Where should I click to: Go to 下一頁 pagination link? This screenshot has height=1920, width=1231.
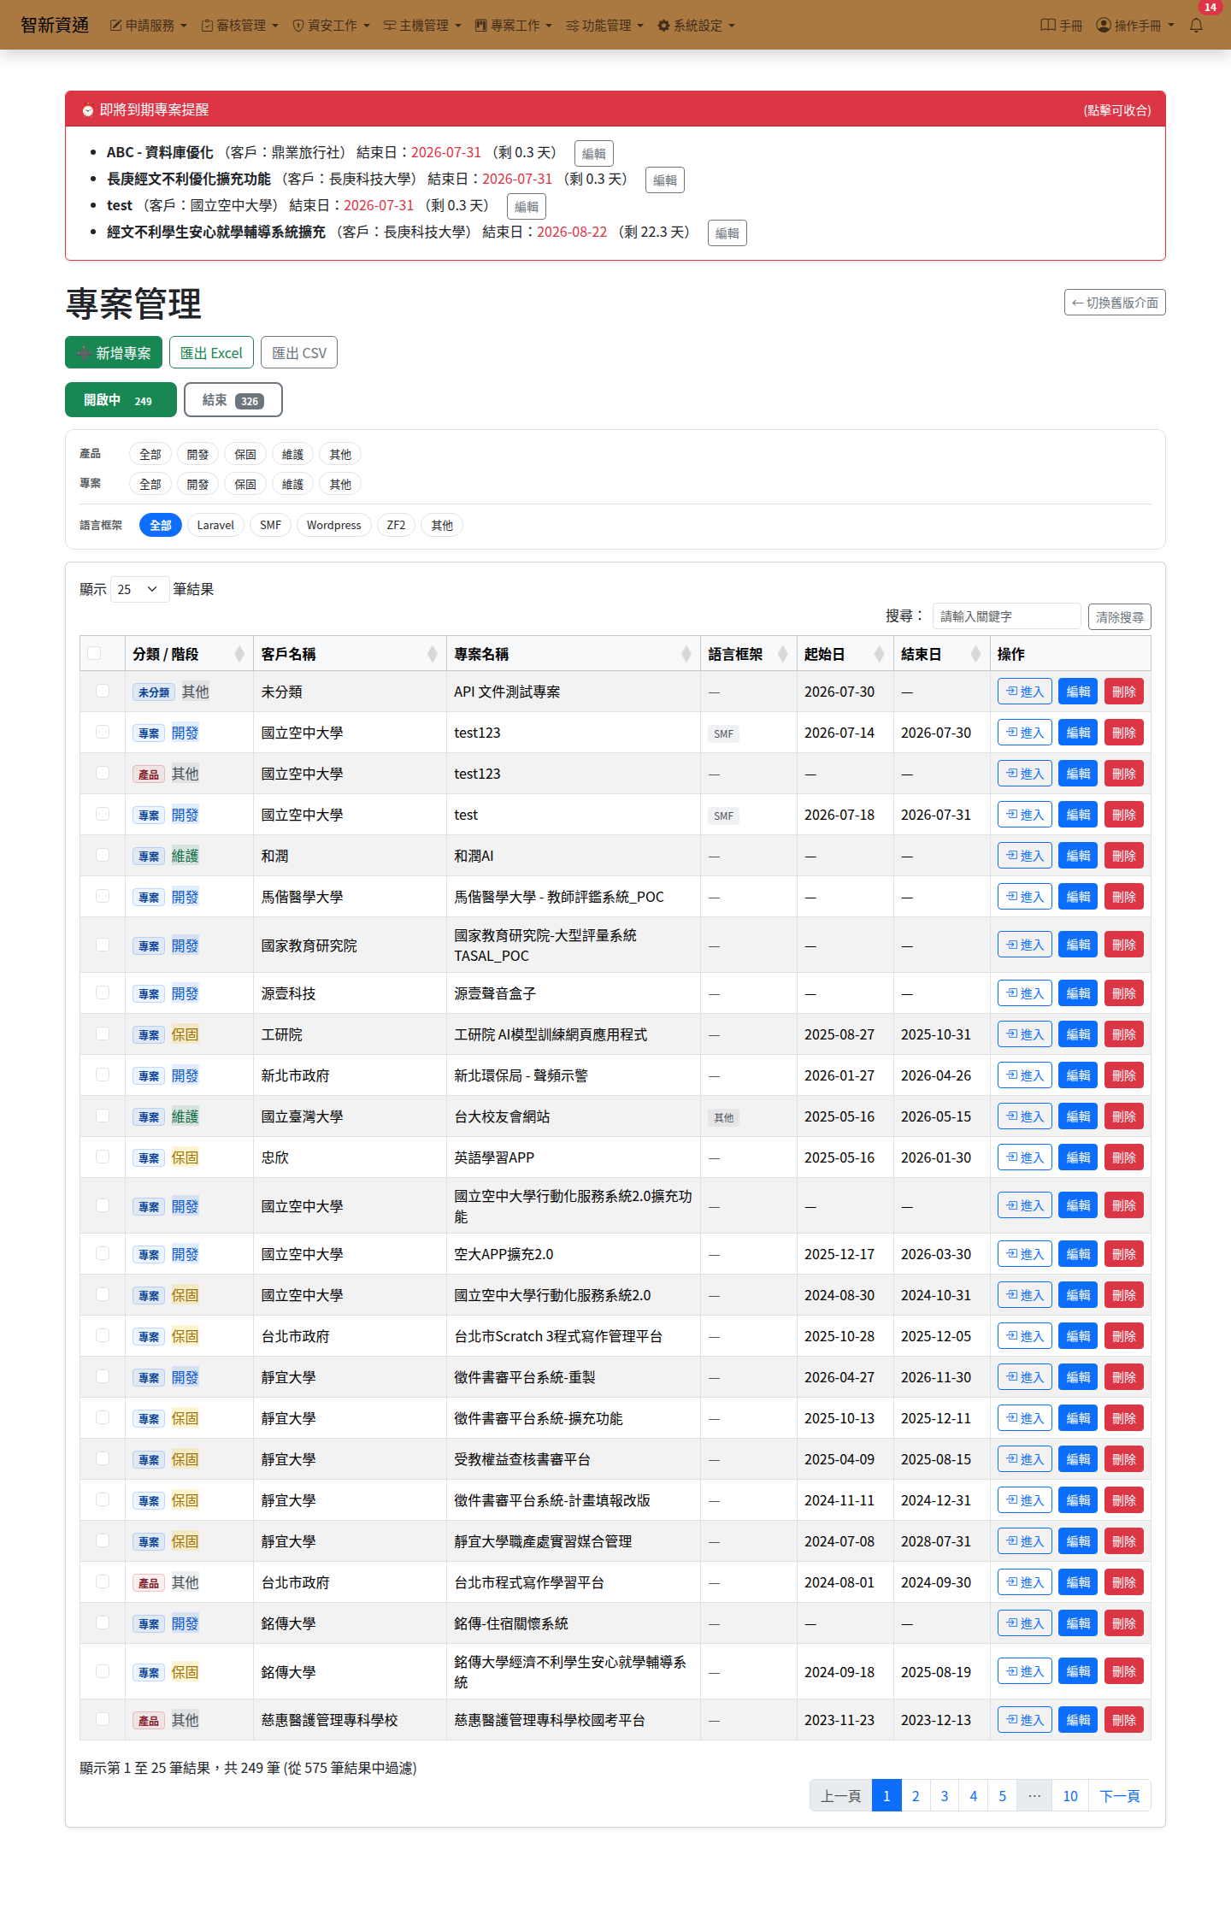tap(1120, 1795)
